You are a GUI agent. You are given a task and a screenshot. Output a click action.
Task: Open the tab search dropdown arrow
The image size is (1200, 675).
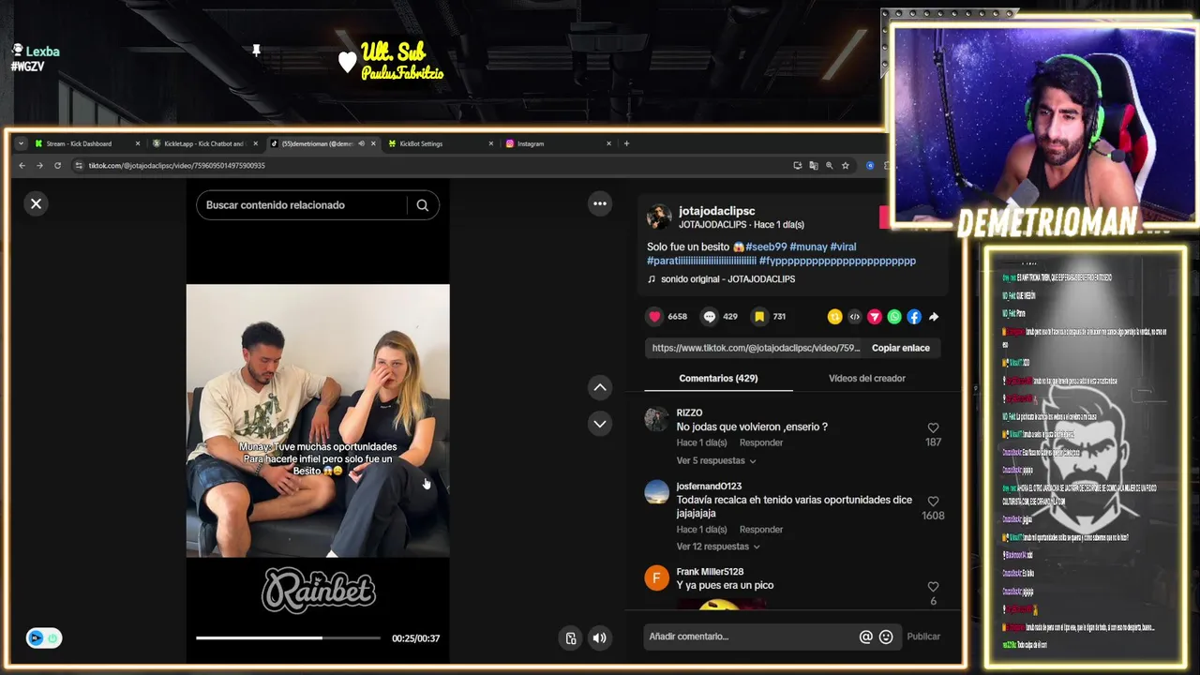(x=21, y=143)
